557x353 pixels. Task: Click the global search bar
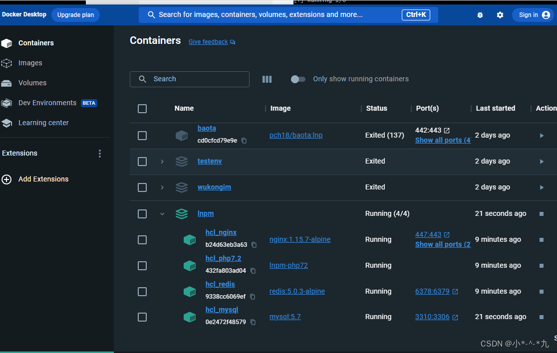tap(288, 15)
